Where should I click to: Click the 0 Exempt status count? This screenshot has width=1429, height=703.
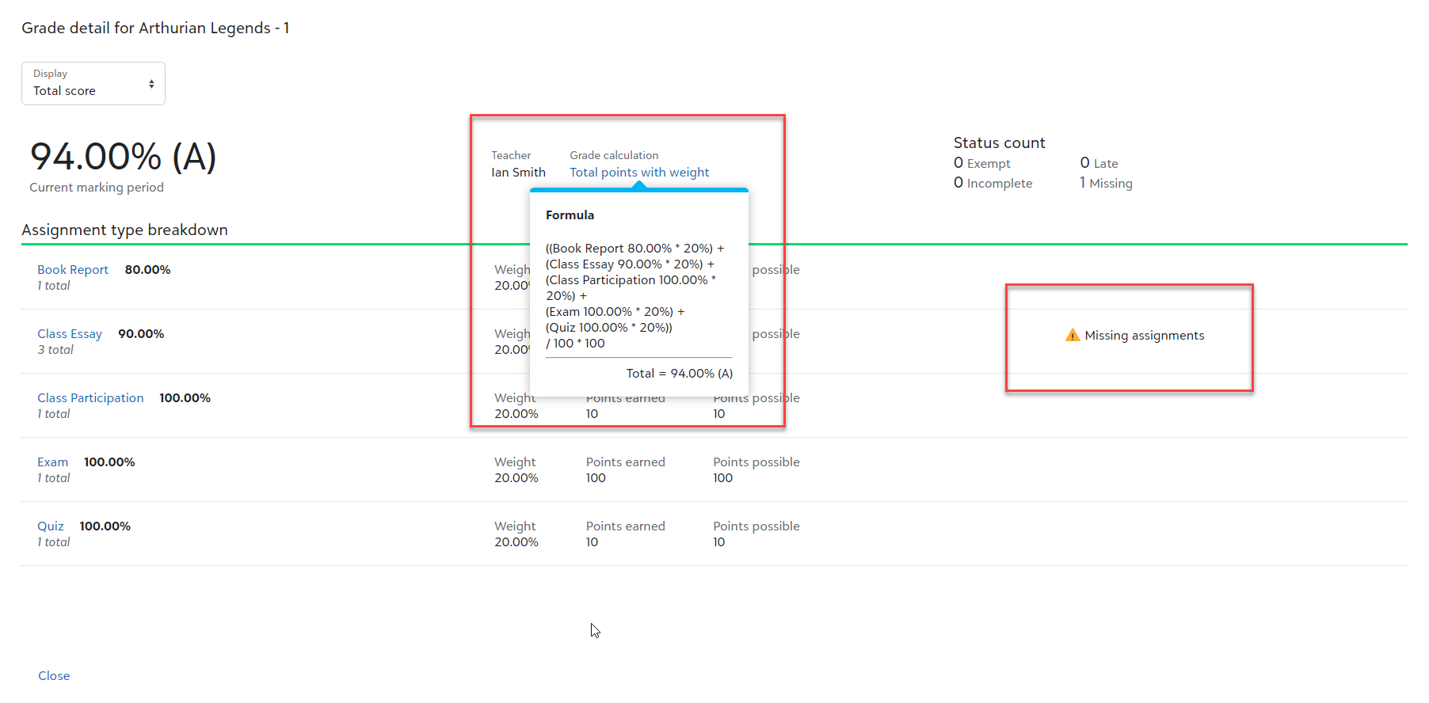click(982, 163)
